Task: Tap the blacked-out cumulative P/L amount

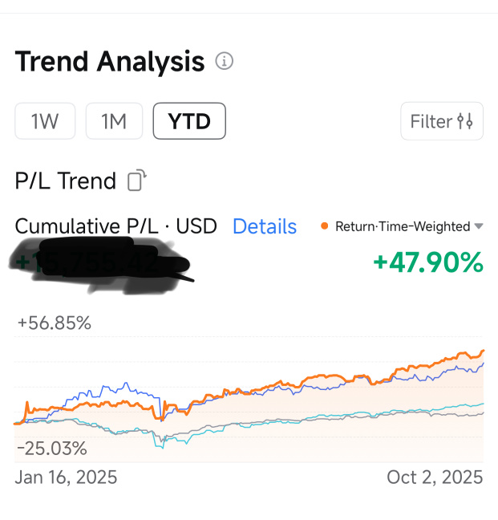Action: pyautogui.click(x=100, y=263)
